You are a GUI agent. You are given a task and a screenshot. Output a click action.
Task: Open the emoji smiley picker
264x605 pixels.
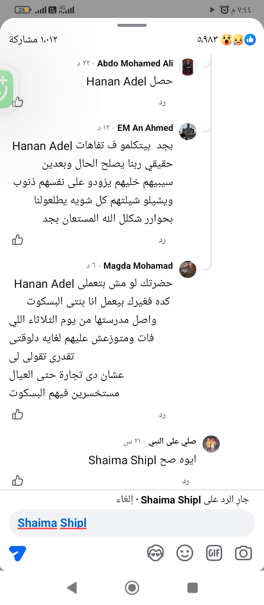tap(185, 553)
